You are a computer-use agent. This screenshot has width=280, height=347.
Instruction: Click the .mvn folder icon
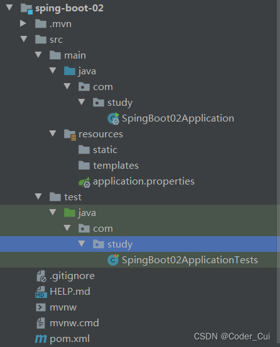(41, 24)
